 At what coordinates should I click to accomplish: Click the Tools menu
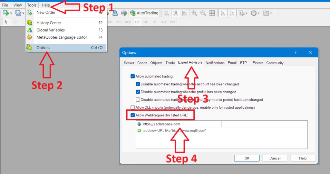point(32,5)
